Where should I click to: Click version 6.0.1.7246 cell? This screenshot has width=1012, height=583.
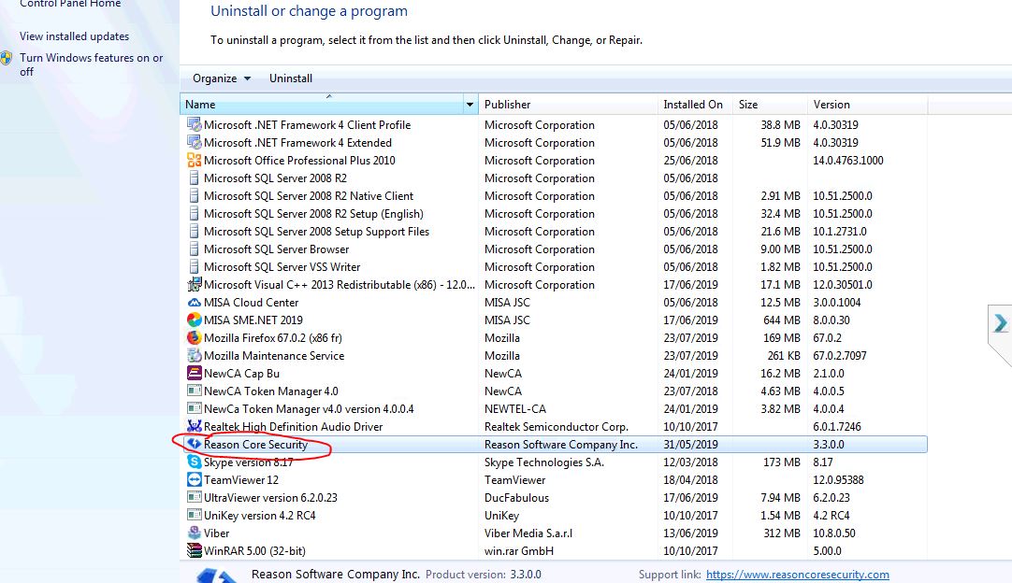click(x=836, y=426)
